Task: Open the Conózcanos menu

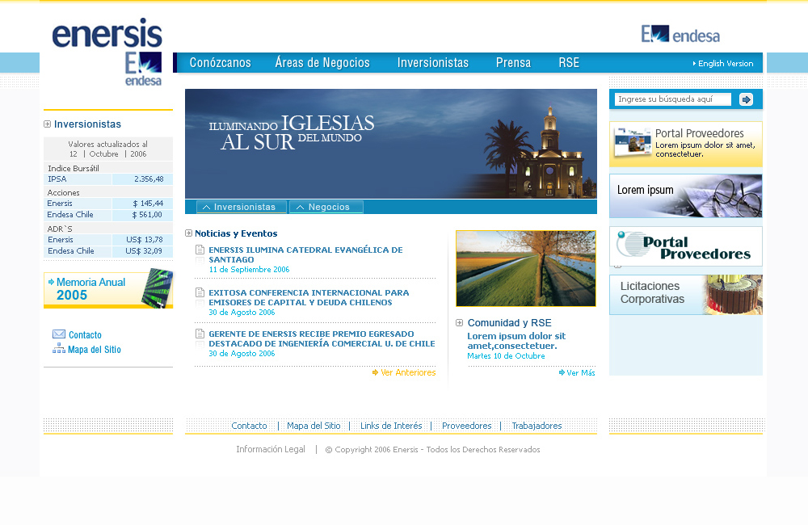Action: pos(220,63)
